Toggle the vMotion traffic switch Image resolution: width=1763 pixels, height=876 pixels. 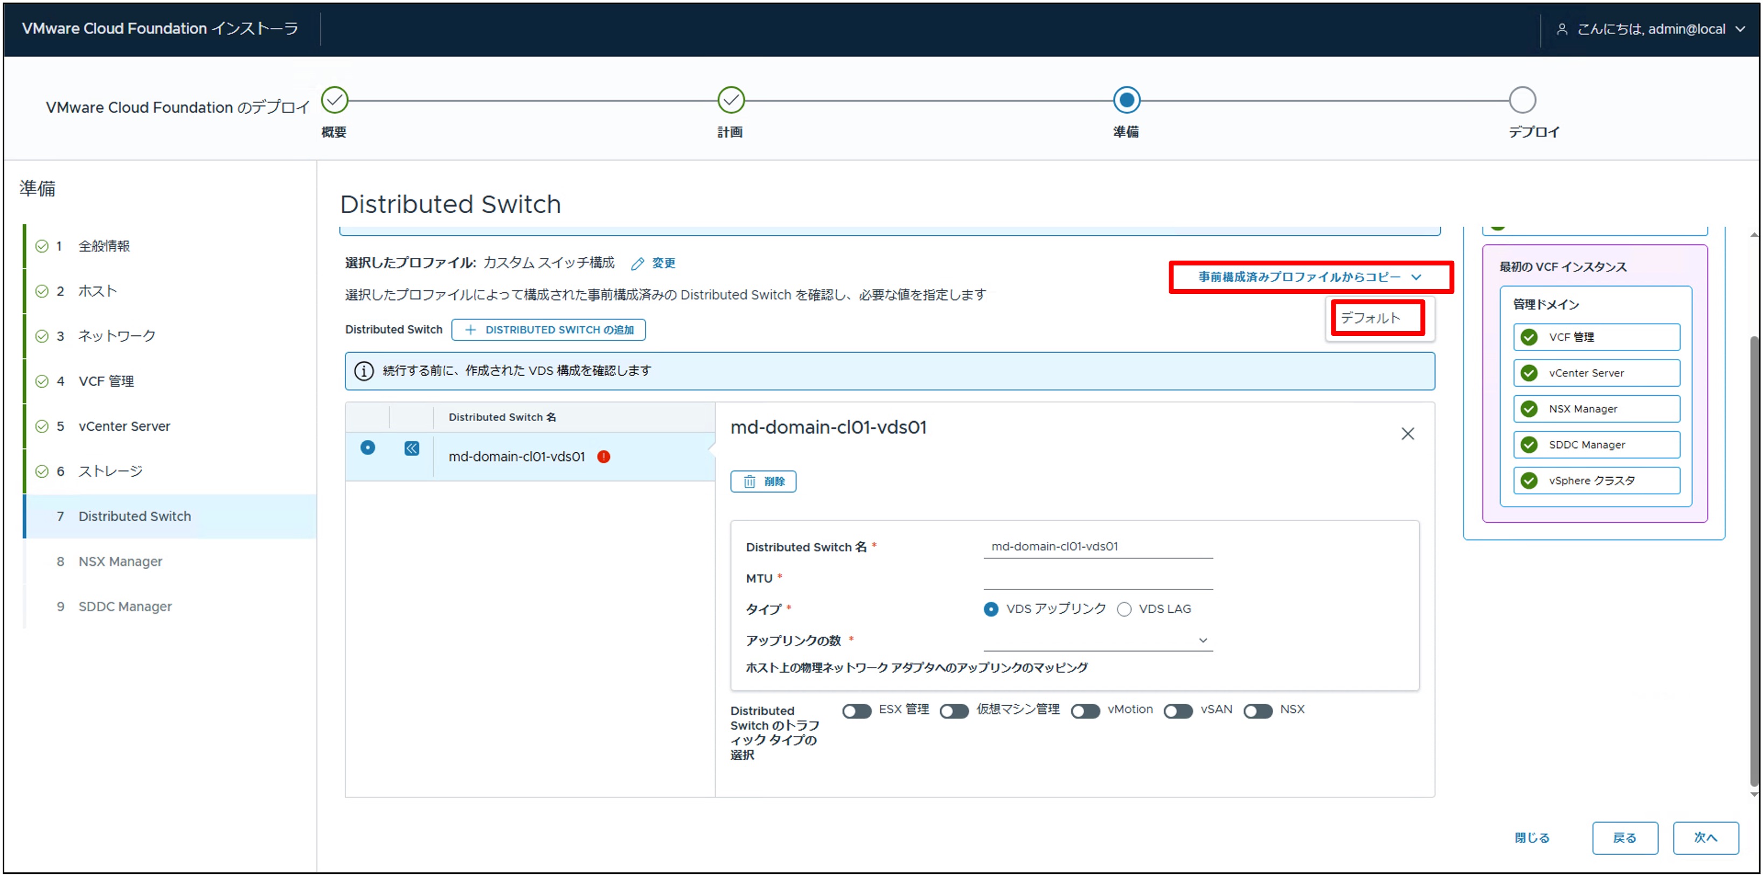click(x=1086, y=711)
